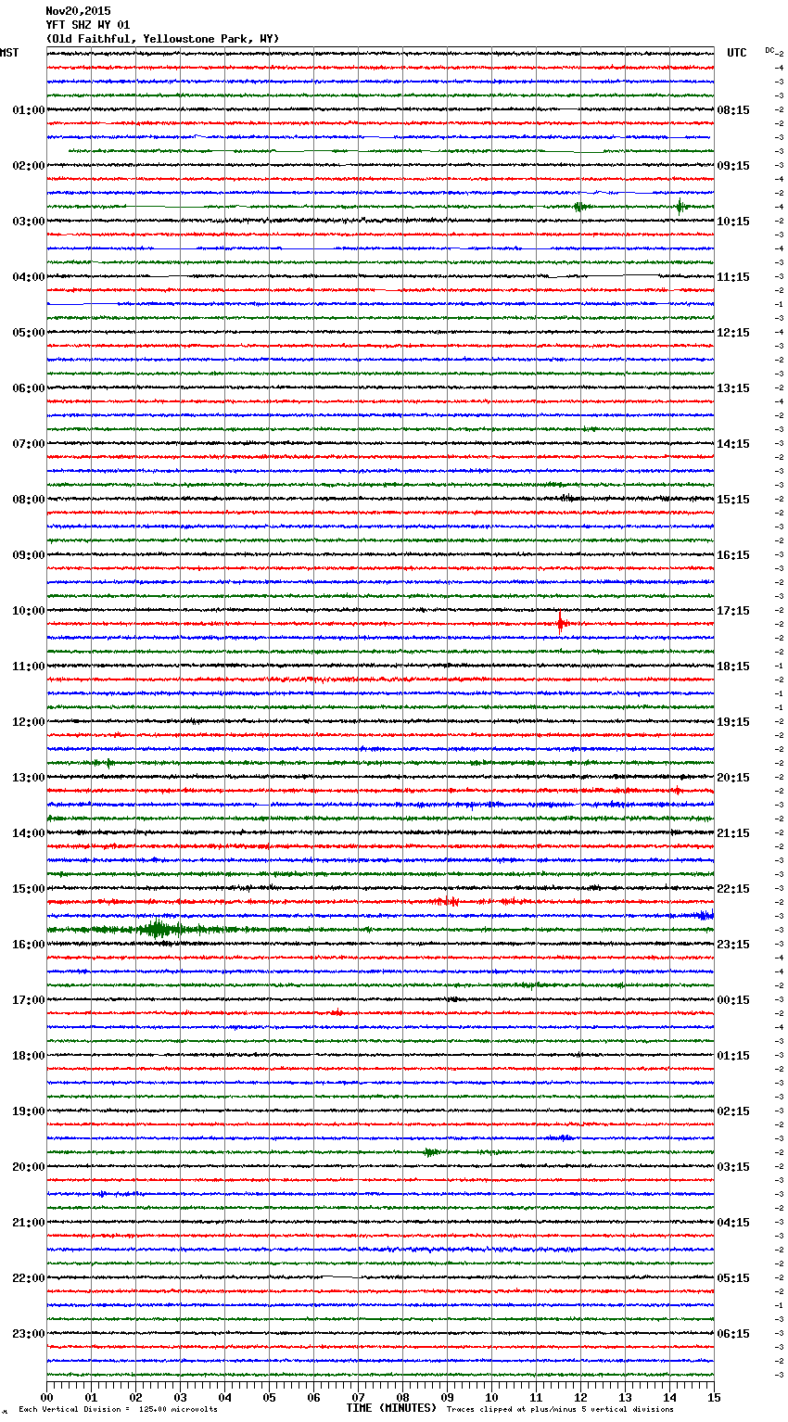788x1422 pixels.
Task: Click the green burst on the 19:45 trace
Action: coord(431,1152)
